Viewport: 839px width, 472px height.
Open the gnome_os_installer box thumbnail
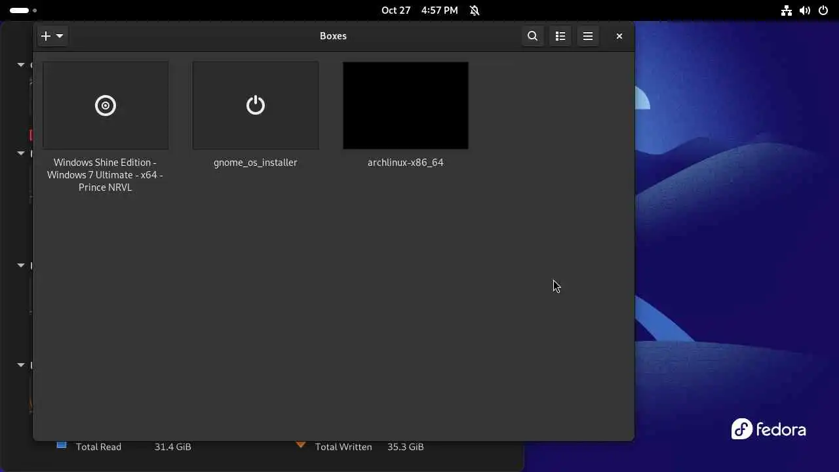(x=256, y=106)
